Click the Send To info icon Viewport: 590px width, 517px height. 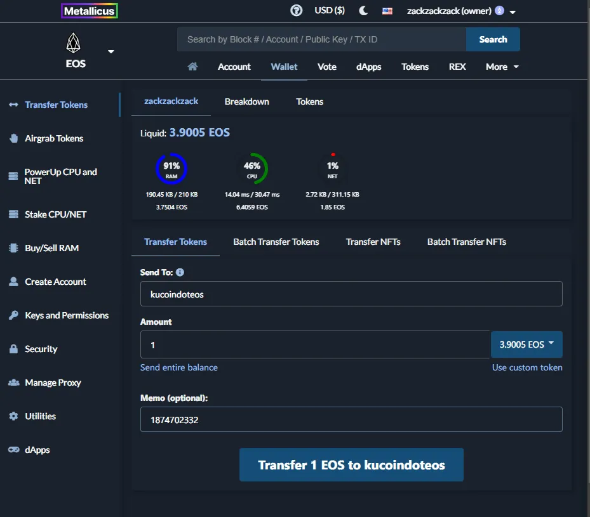click(180, 272)
